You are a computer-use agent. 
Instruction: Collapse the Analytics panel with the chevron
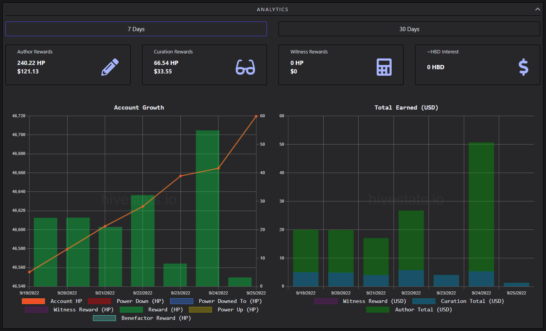point(538,9)
